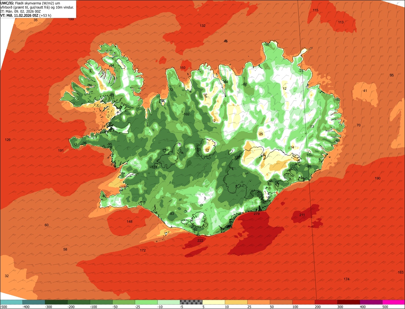
Task: Select the magenta legend swatch right of 500
Action: point(394,302)
